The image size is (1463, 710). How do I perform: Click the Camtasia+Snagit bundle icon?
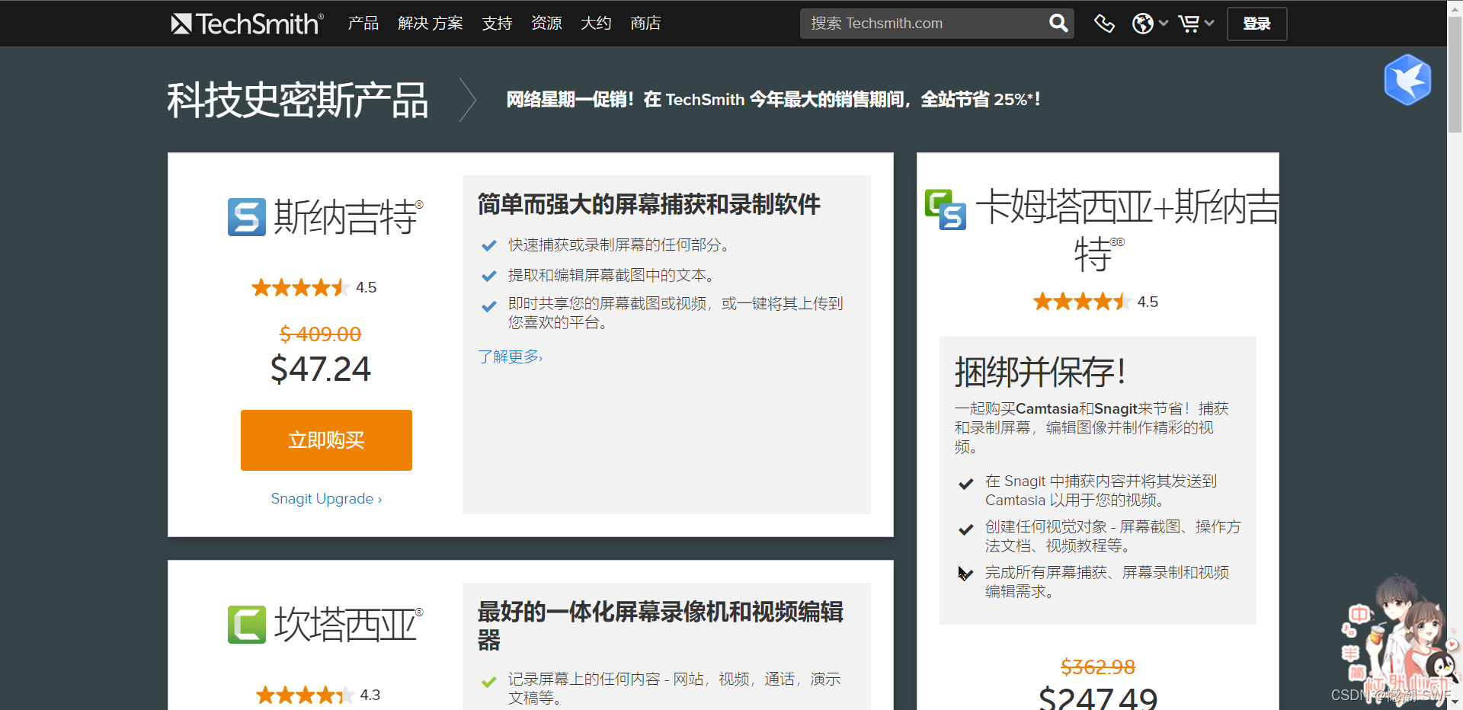point(946,209)
